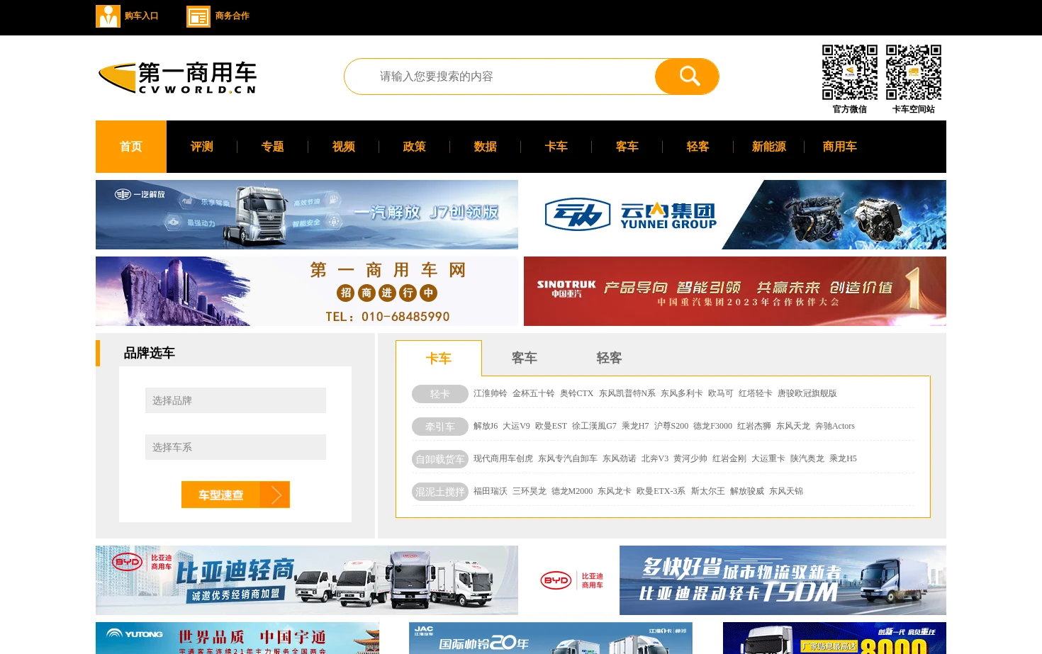Select the 客车 tab in the vehicle panel
Screen dimensions: 1042x654
point(525,359)
